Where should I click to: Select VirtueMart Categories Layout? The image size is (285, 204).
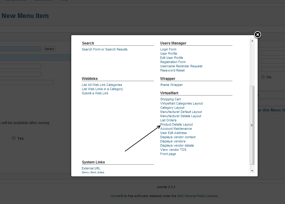pyautogui.click(x=181, y=103)
